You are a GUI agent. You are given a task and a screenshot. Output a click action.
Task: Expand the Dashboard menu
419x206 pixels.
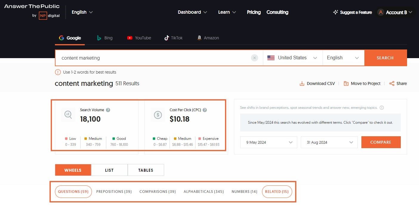[x=192, y=12]
